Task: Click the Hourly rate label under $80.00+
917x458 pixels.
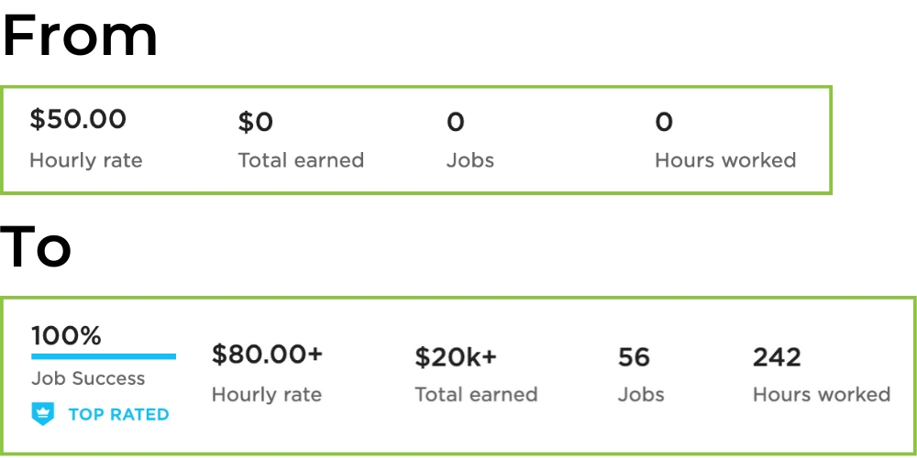Action: pyautogui.click(x=267, y=395)
